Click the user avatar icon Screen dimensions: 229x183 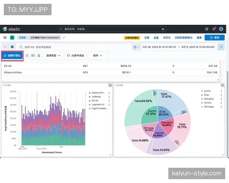pos(221,29)
